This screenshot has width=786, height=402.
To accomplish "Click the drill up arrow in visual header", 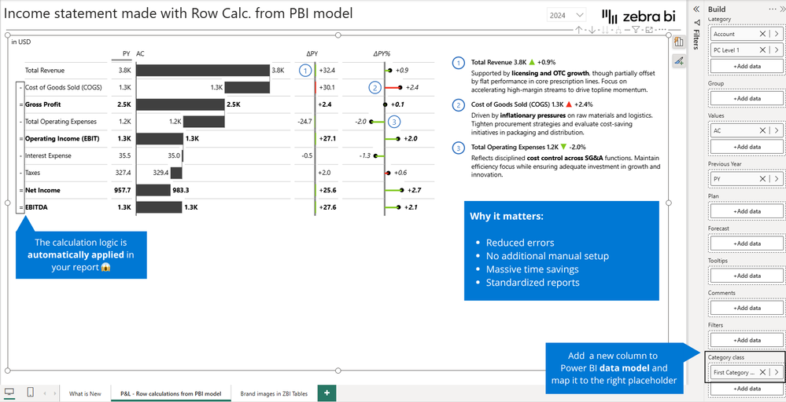I will [x=579, y=30].
